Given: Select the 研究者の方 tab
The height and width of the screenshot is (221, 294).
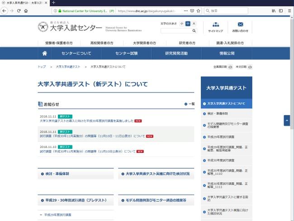Looking at the screenshot, I should 187,43.
